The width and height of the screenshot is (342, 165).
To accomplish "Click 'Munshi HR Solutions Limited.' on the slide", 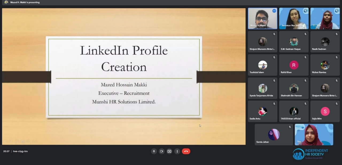I will (x=124, y=102).
